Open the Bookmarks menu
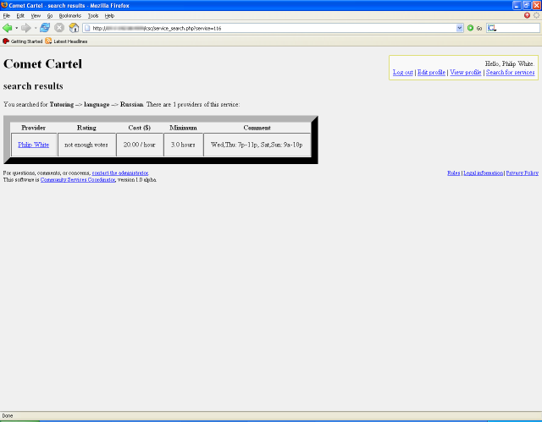The width and height of the screenshot is (542, 422). 69,15
